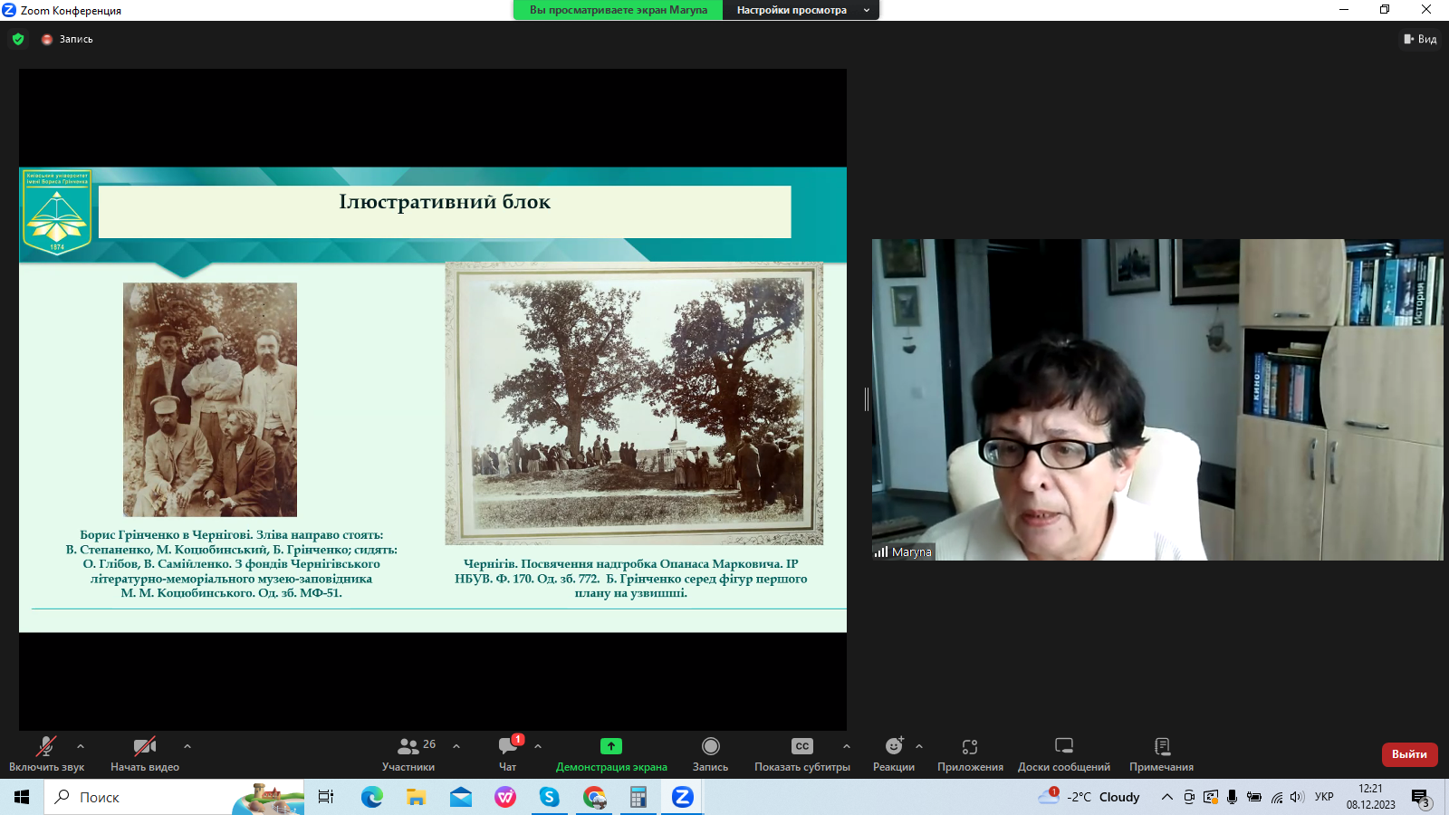Expand the participants options arrow
The image size is (1449, 815).
(x=456, y=746)
